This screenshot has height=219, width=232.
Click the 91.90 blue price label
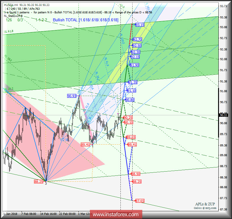(x=134, y=65)
